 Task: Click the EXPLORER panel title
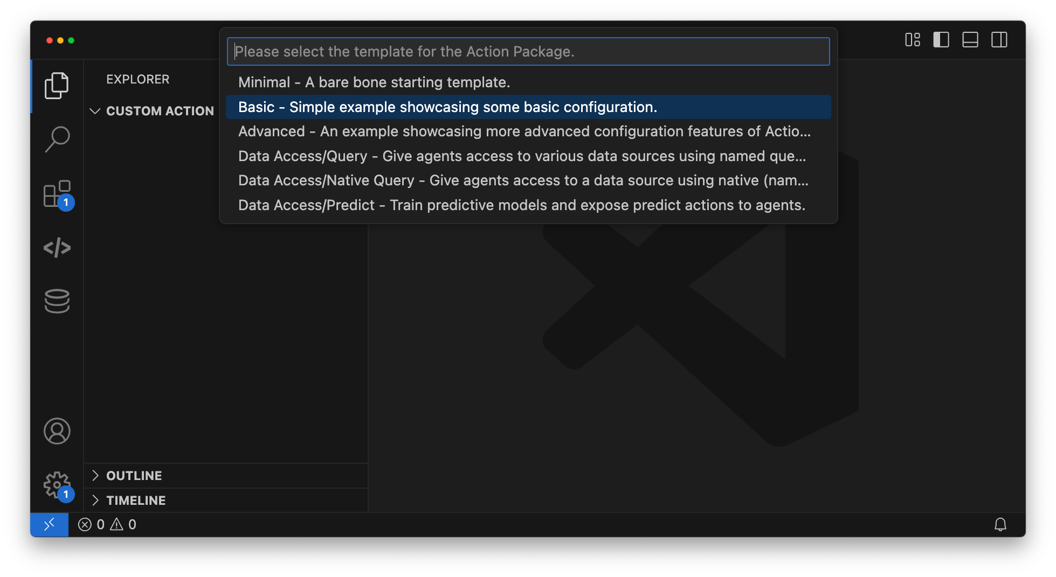[137, 79]
